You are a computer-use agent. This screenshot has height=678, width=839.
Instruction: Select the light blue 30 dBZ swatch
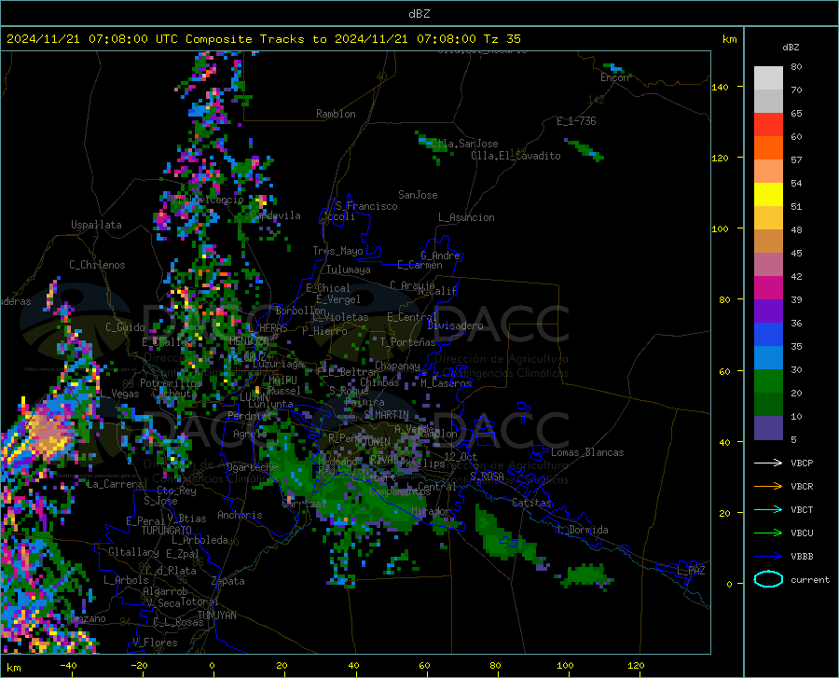coord(768,358)
